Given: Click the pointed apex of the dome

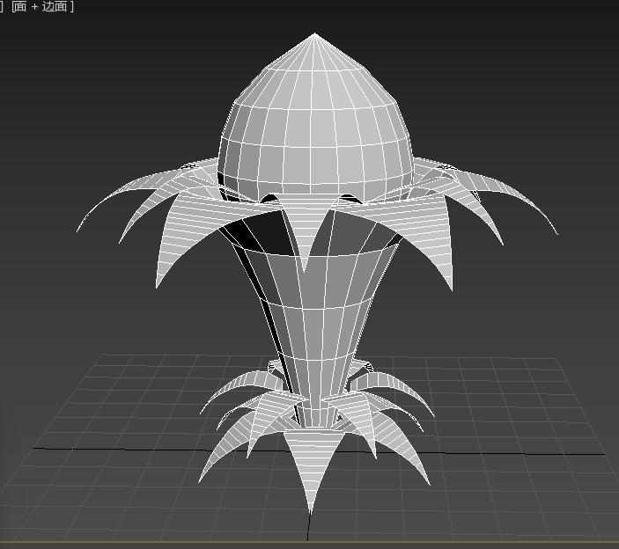Looking at the screenshot, I should pyautogui.click(x=314, y=36).
